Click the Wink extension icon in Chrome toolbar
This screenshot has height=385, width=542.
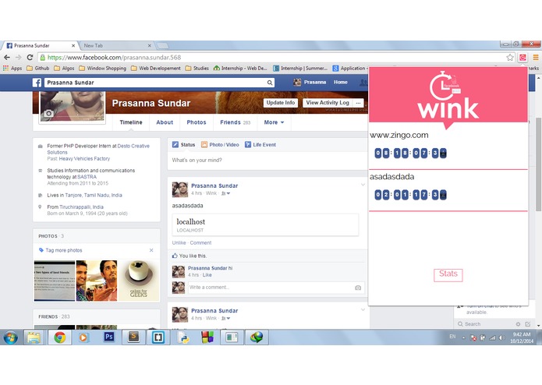tap(523, 58)
